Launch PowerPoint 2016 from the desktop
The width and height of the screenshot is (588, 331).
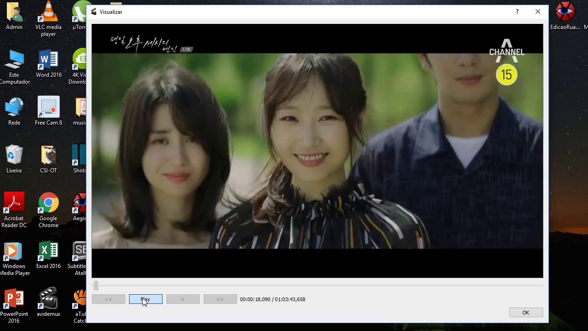tap(14, 306)
